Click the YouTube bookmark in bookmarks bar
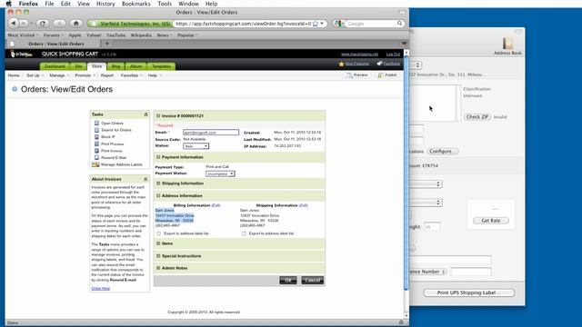The image size is (582, 327). click(115, 35)
